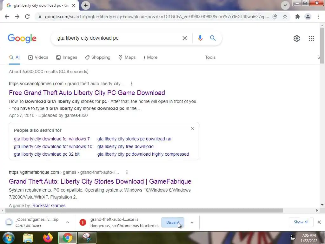
Task: Open Google settings gear
Action: (x=297, y=38)
